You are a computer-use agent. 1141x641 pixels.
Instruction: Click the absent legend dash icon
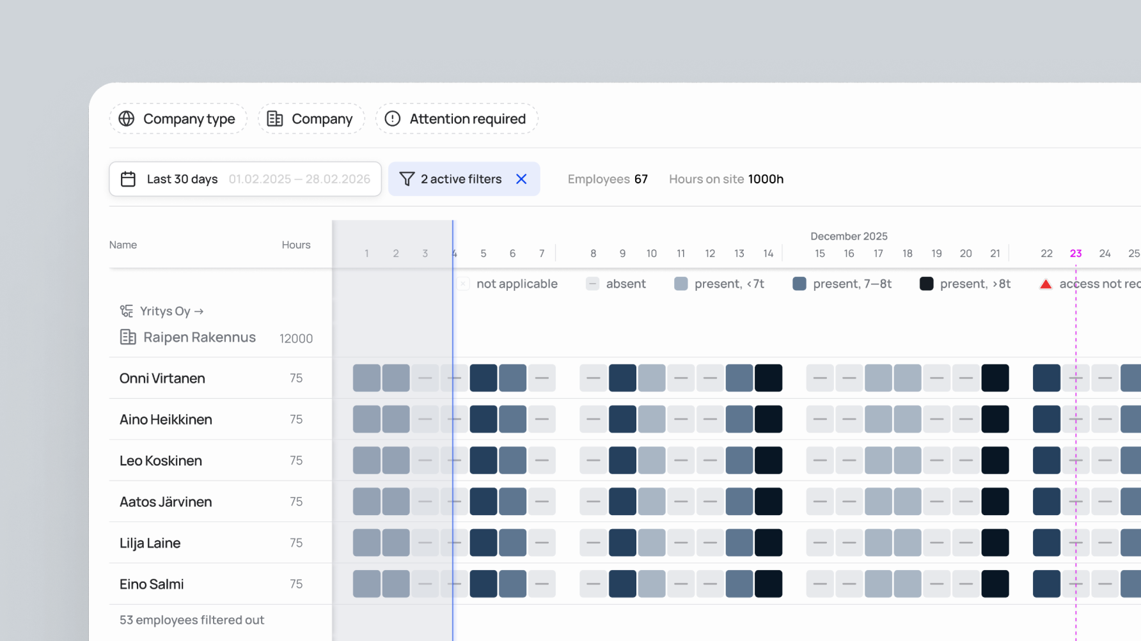click(593, 284)
